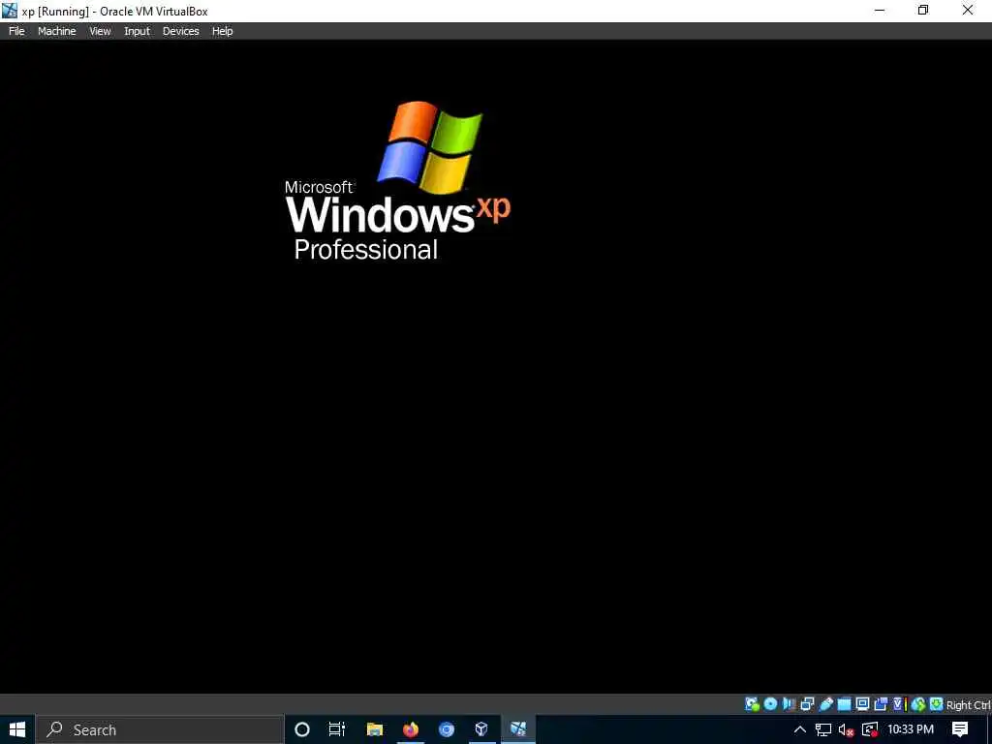Open the clock showing 10:33 PM
This screenshot has width=992, height=744.
click(911, 729)
